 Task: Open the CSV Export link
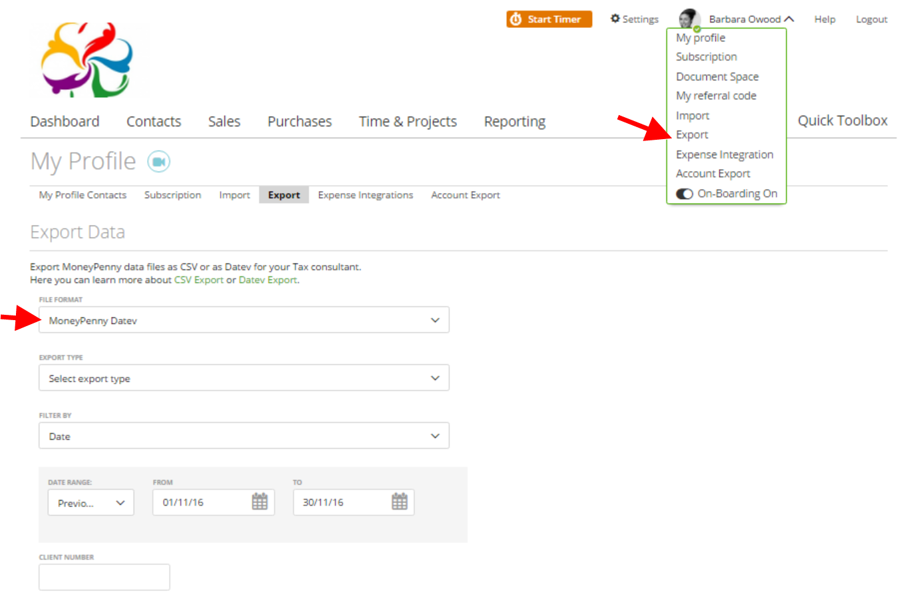[x=198, y=280]
